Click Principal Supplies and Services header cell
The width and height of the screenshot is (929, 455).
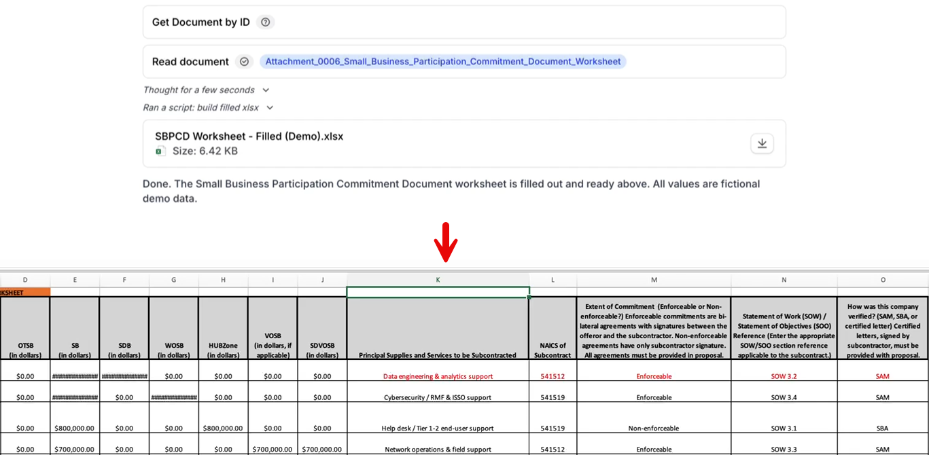pyautogui.click(x=438, y=329)
